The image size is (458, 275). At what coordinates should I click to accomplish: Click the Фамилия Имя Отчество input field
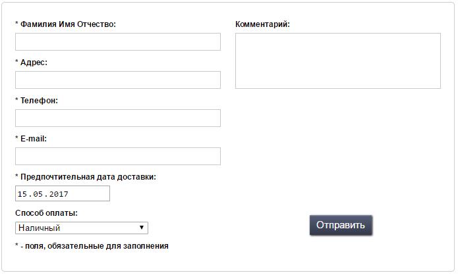pyautogui.click(x=118, y=41)
